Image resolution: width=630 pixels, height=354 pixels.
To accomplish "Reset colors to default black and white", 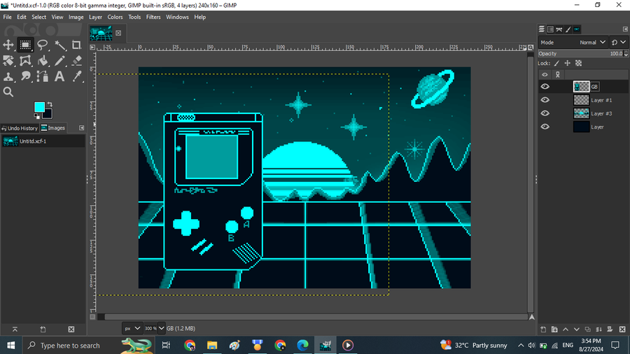I will [x=37, y=116].
